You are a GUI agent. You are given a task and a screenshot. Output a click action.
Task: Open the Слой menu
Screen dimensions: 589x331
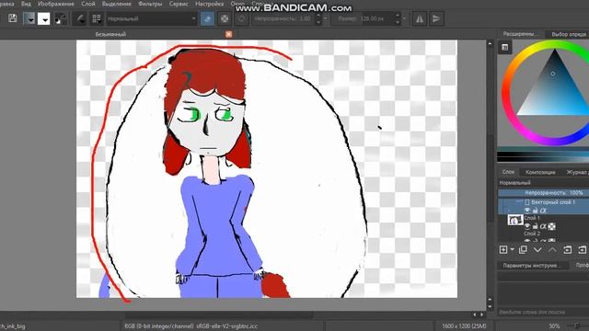coord(88,4)
